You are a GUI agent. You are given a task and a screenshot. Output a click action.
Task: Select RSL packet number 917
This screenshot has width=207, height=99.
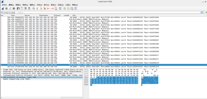[104, 61]
